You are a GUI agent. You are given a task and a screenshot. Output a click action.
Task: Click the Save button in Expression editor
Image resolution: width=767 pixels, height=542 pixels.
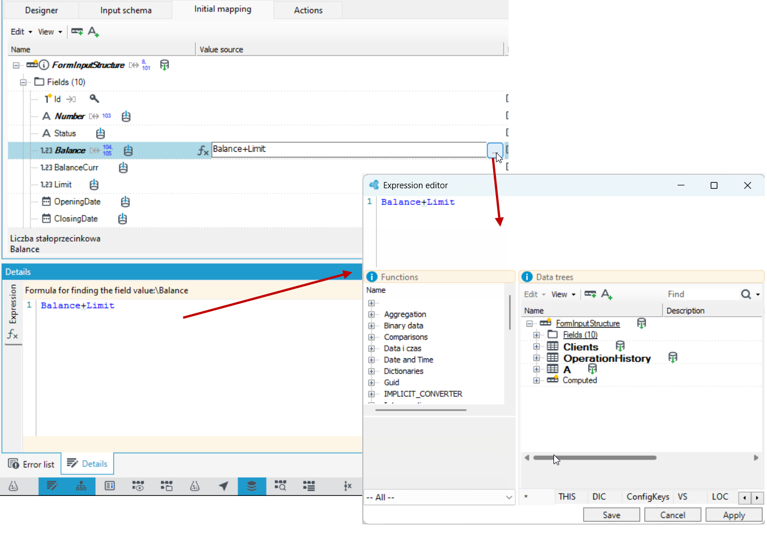[x=612, y=515]
